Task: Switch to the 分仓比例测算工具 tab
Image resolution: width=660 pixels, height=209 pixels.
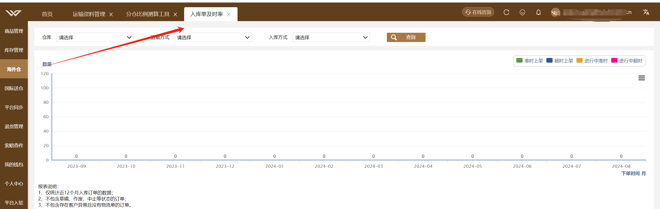Action: (x=148, y=14)
